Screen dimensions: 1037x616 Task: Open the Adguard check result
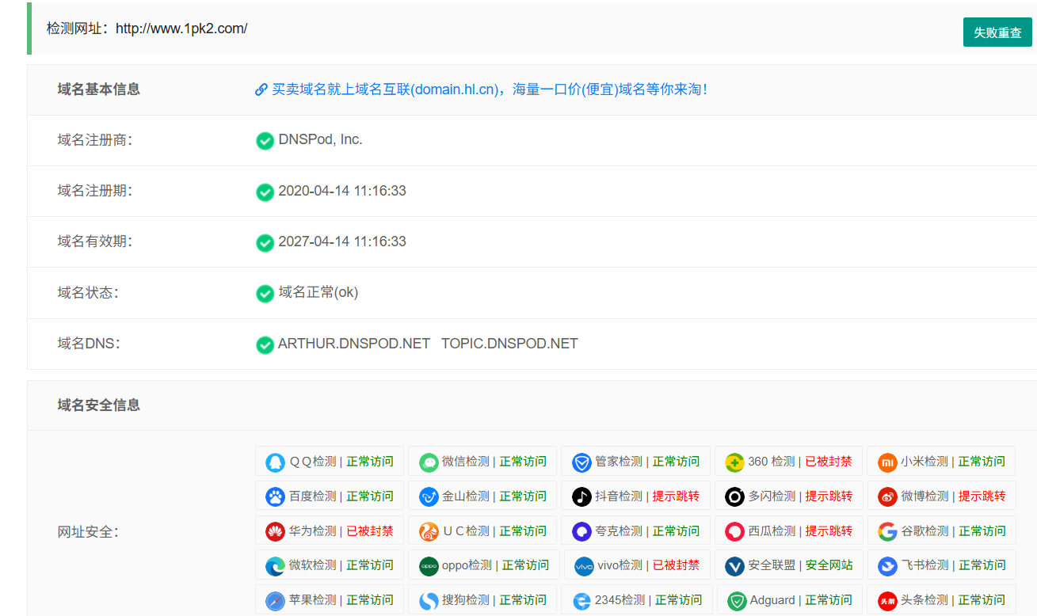788,600
